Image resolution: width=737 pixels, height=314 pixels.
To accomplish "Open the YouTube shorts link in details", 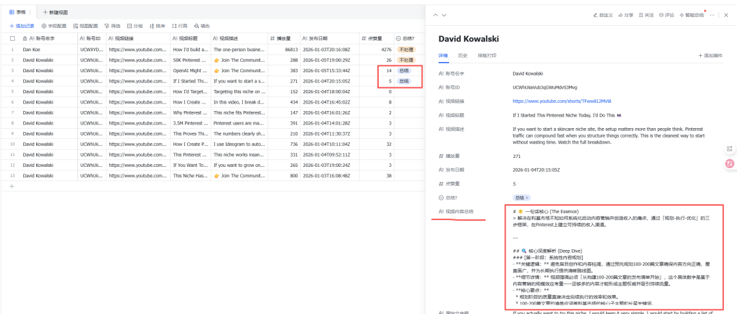I will [553, 101].
